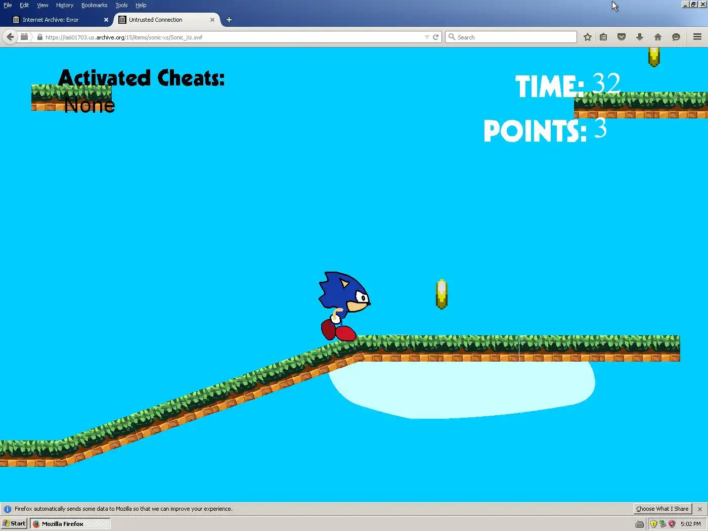Screen dimensions: 708x531
Task: Open the Bookmarks menu
Action: click(94, 5)
